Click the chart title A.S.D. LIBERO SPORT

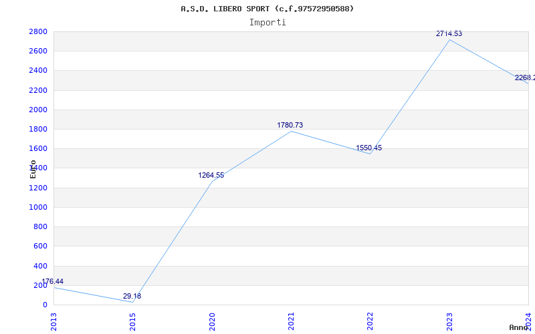[267, 9]
